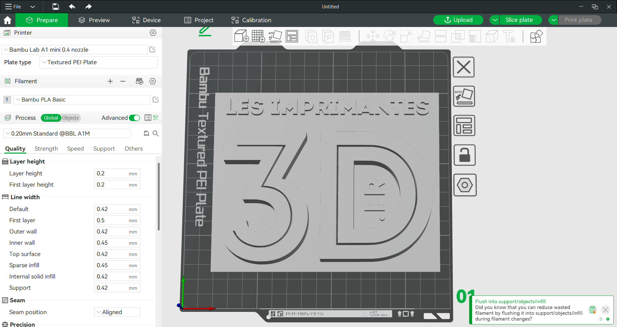Viewport: 617px width, 327px height.
Task: Click the Upload button
Action: tap(458, 20)
